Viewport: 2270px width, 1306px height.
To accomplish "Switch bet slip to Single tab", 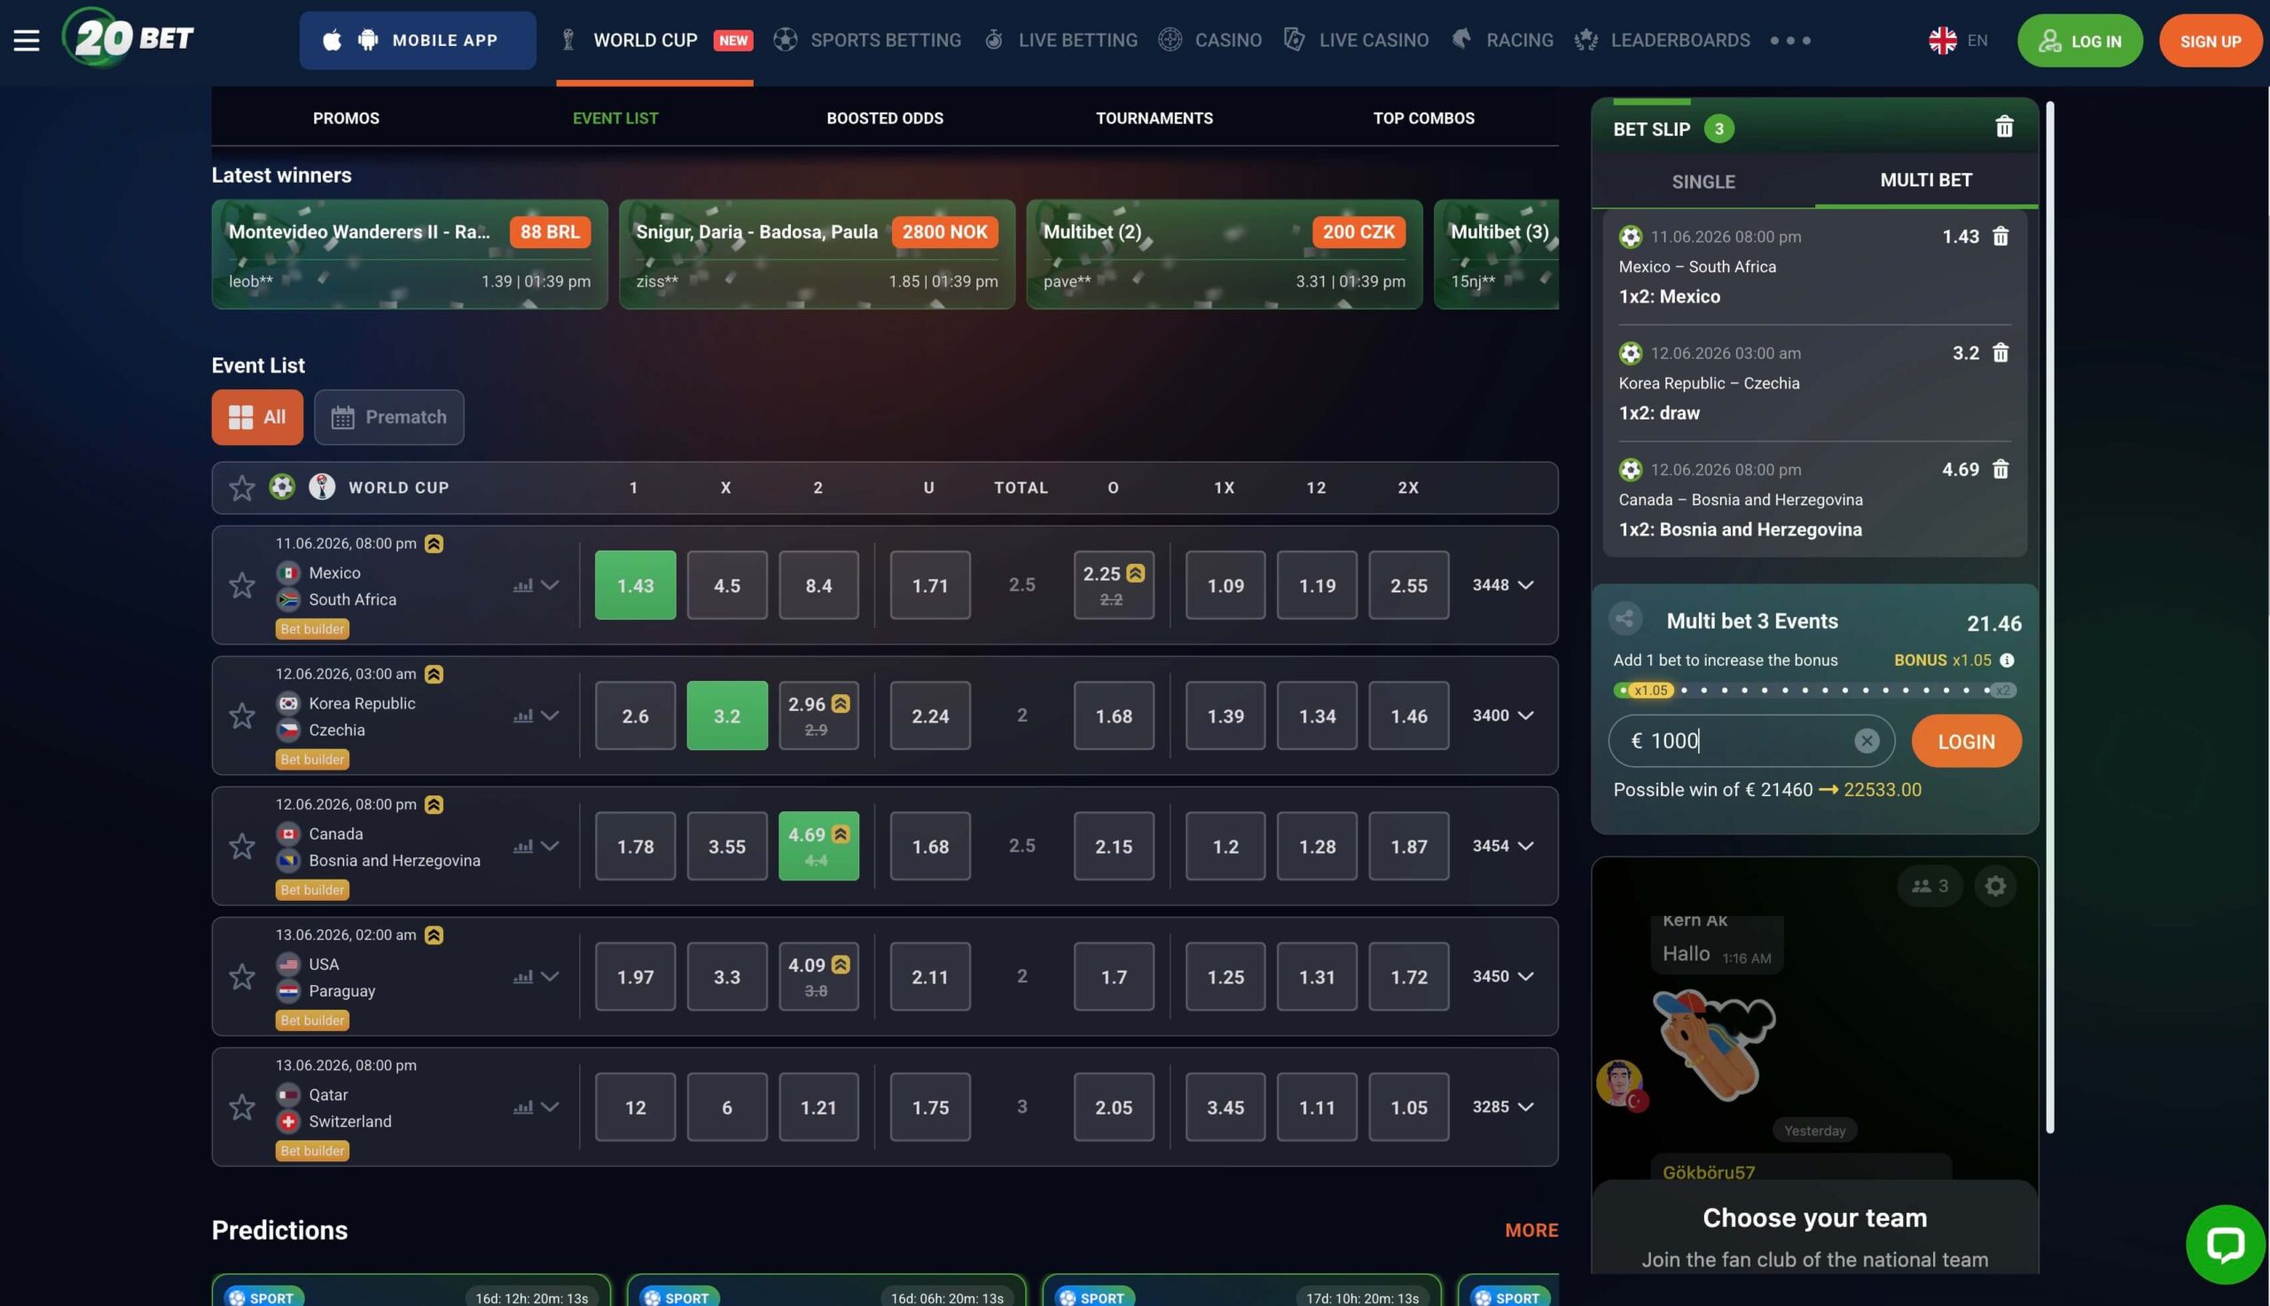I will click(x=1703, y=181).
